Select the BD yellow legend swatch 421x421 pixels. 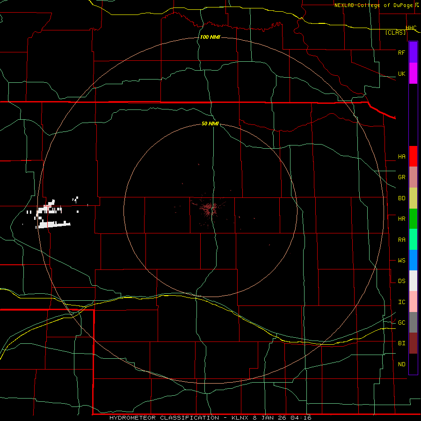(413, 198)
